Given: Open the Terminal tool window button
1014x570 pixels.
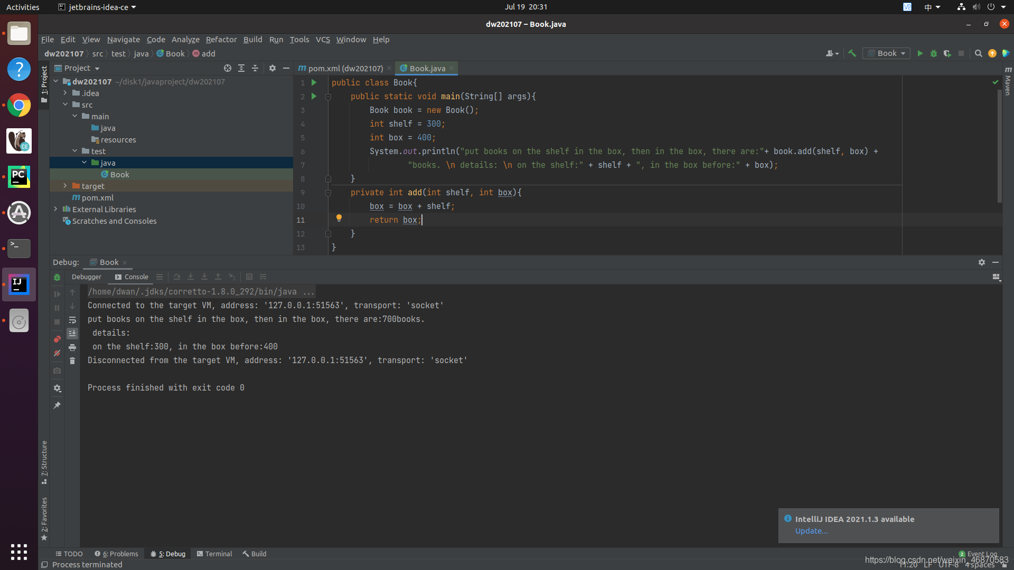Looking at the screenshot, I should tap(214, 554).
